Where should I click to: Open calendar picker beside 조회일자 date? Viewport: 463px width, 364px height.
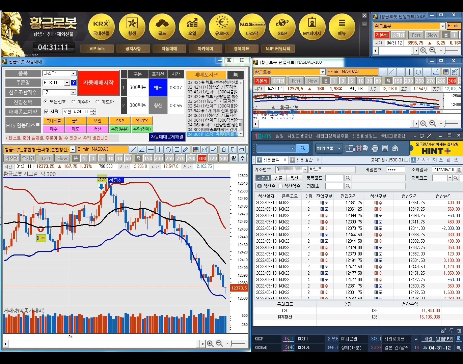pyautogui.click(x=459, y=170)
